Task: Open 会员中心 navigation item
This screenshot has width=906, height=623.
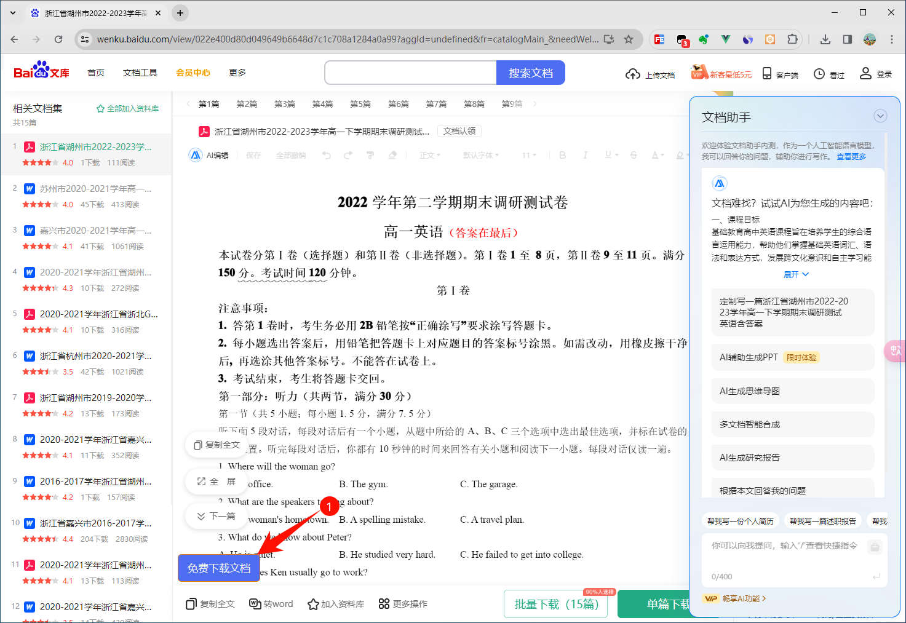Action: 193,73
